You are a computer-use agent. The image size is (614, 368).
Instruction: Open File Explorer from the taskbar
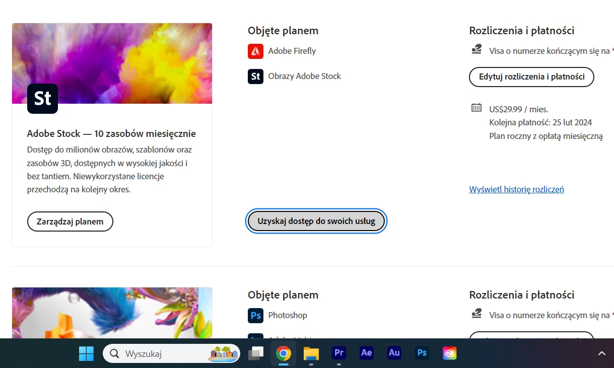[x=311, y=353]
